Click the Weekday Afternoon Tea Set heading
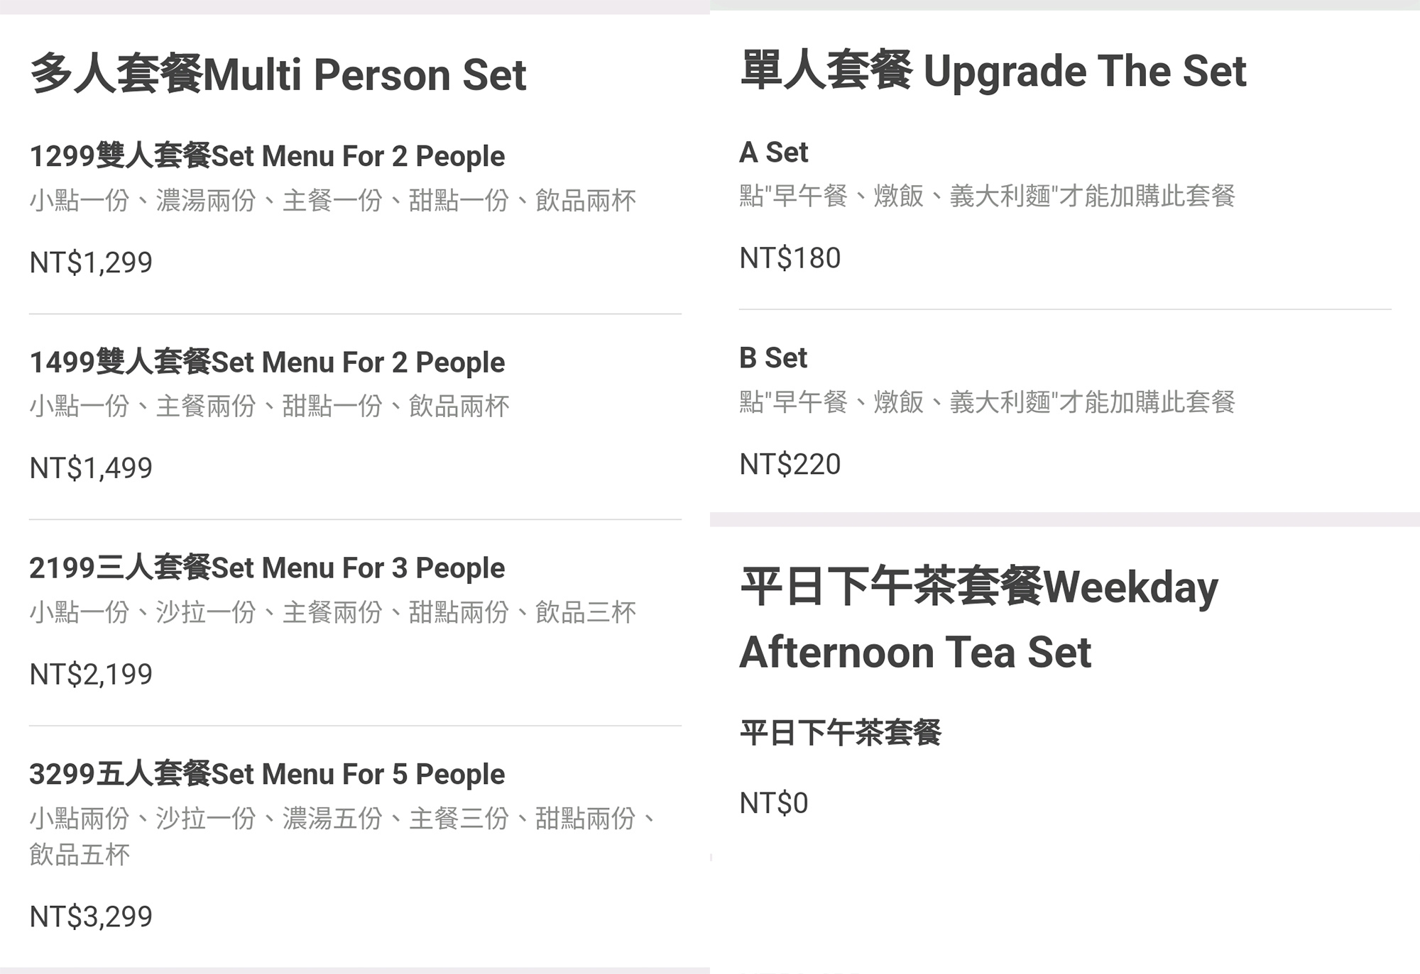The width and height of the screenshot is (1420, 974). click(978, 619)
